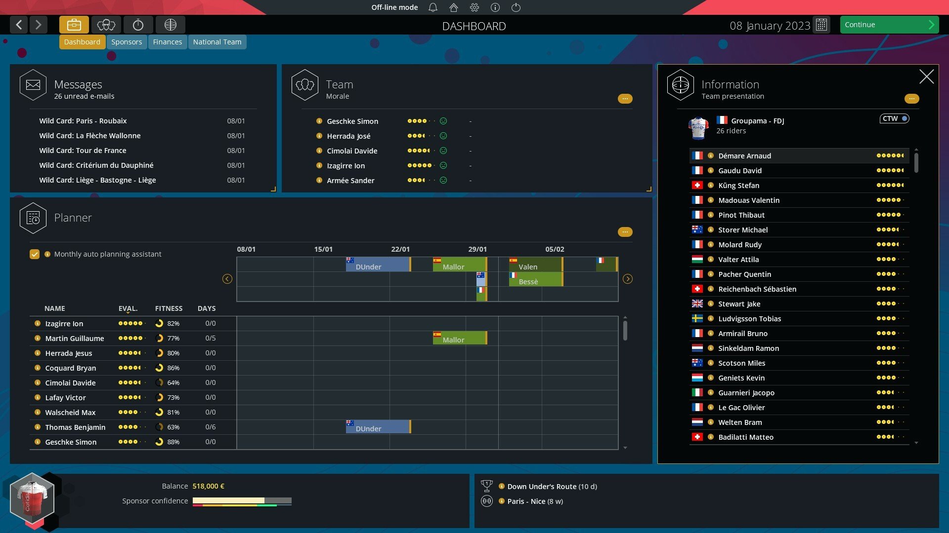Click the Planner panel icon
Viewport: 949px width, 533px height.
(x=33, y=216)
